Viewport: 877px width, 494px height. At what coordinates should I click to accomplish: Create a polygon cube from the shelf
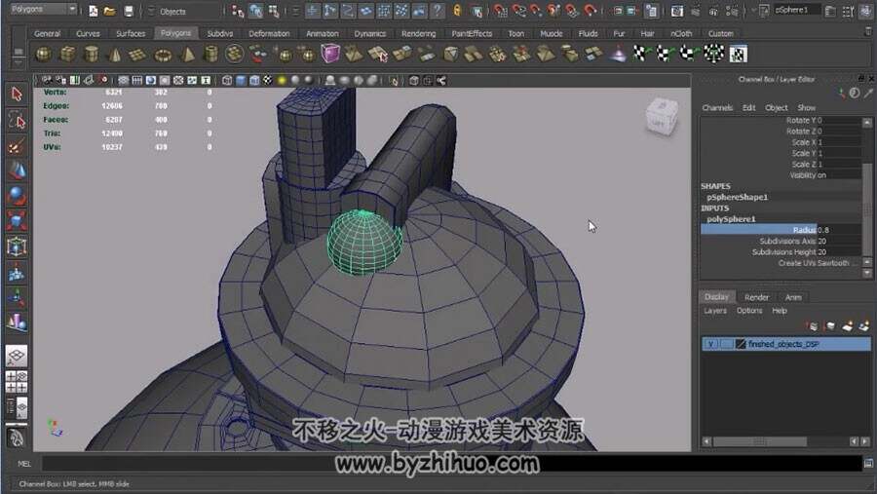[x=67, y=55]
